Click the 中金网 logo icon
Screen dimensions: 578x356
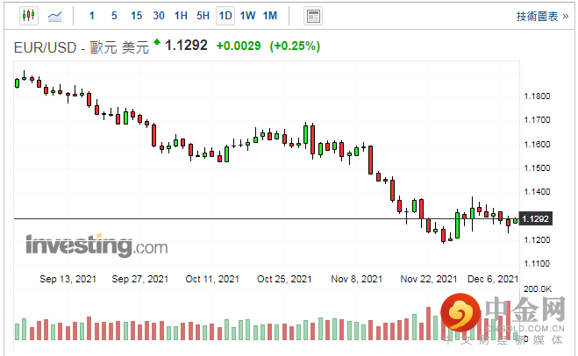[460, 313]
